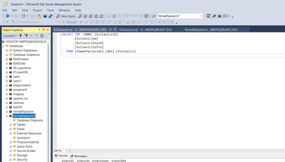285x162 pixels.
Task: Click the find in files icon
Action: 154,16
